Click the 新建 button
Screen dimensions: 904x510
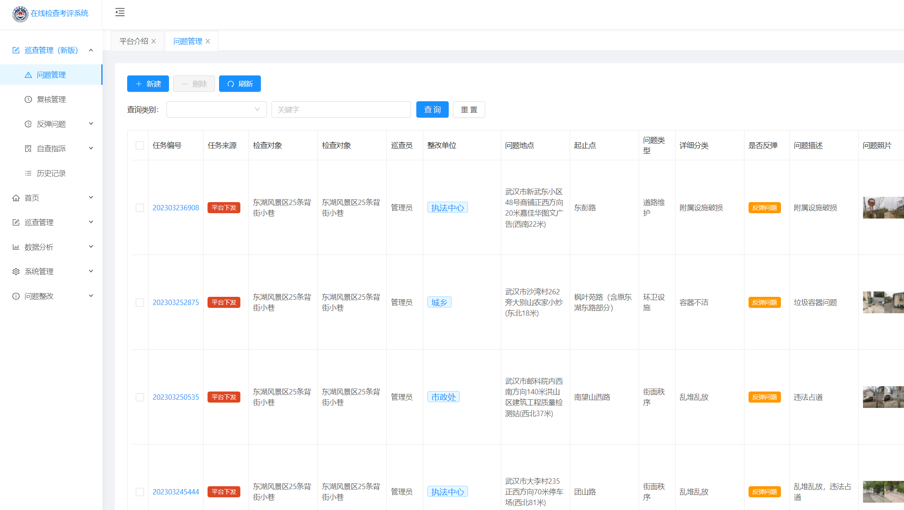[148, 84]
